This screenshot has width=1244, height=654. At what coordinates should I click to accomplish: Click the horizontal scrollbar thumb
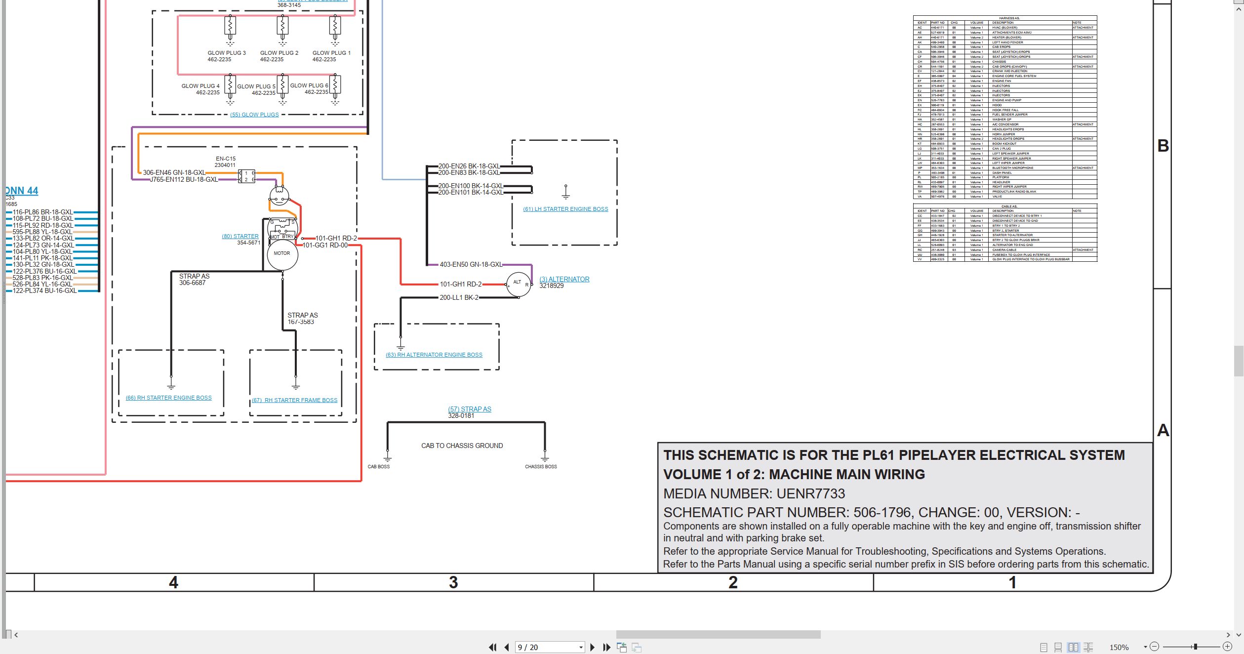[x=718, y=634]
